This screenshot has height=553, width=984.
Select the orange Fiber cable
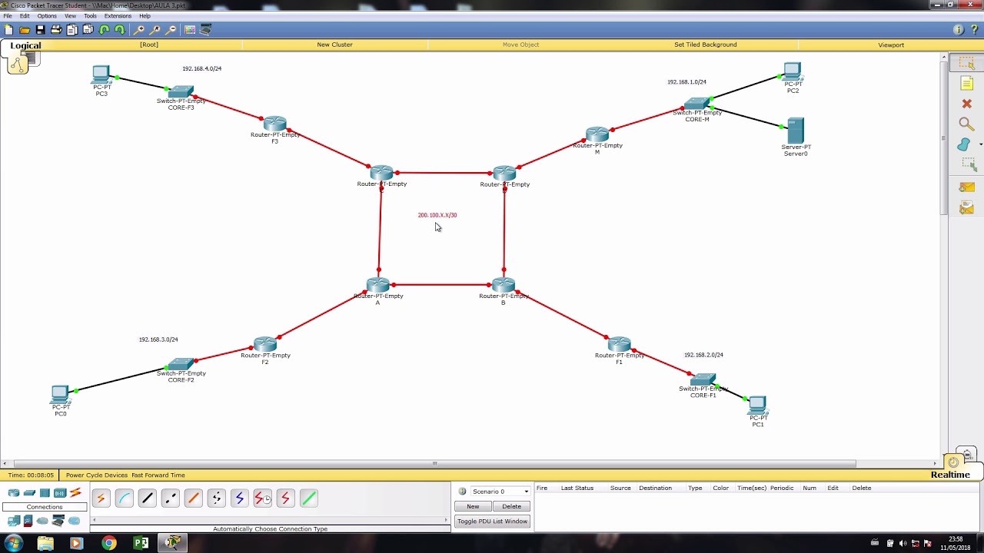click(193, 498)
